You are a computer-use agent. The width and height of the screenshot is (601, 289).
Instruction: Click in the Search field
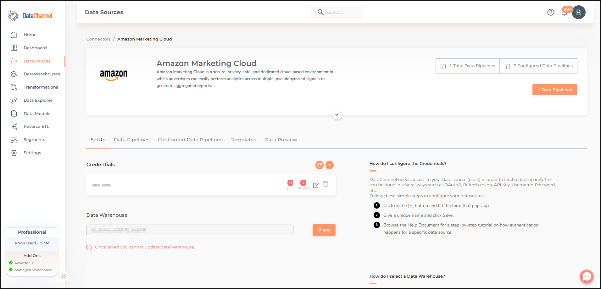(x=337, y=12)
